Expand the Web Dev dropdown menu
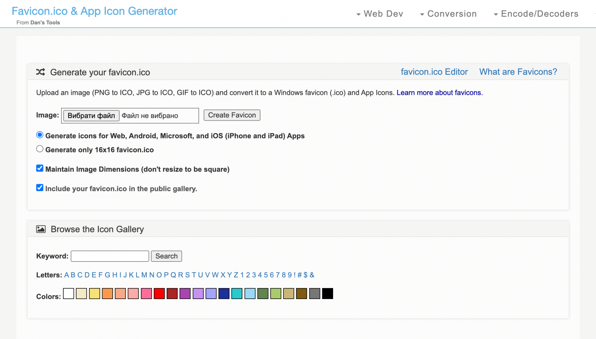Viewport: 596px width, 339px height. point(380,14)
